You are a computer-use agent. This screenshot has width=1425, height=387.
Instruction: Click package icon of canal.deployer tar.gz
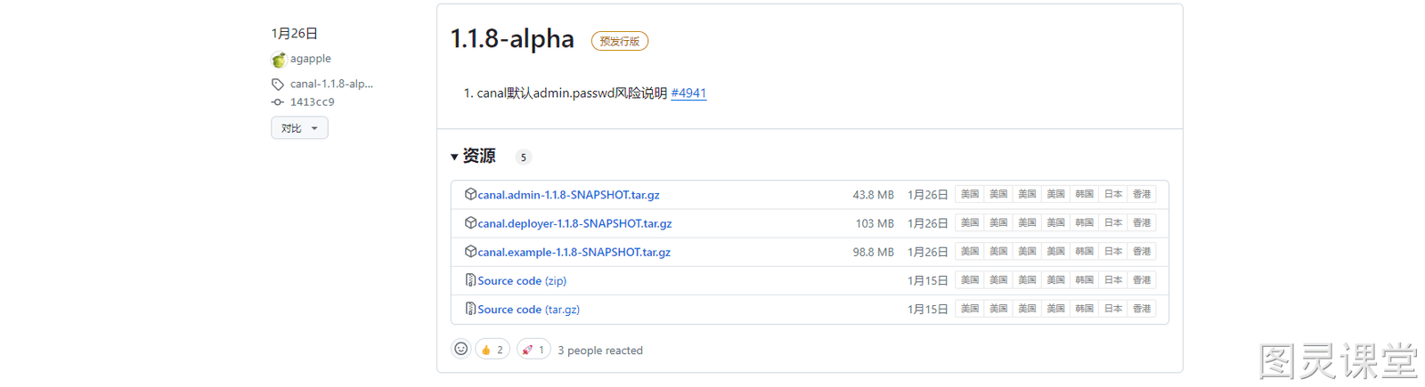pyautogui.click(x=470, y=222)
